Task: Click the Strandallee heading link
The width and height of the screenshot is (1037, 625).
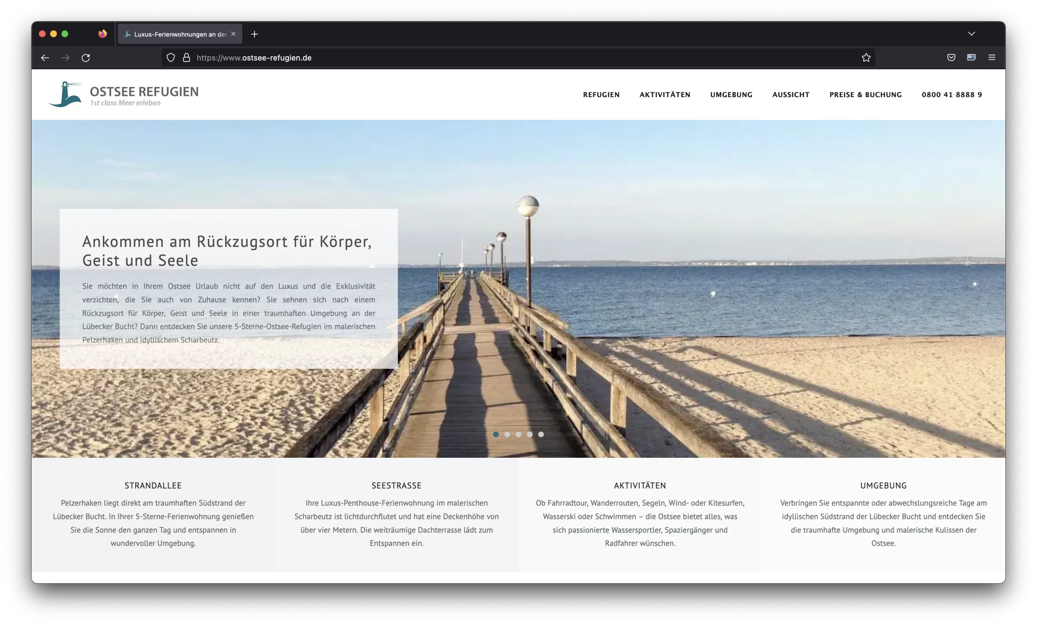Action: click(153, 485)
